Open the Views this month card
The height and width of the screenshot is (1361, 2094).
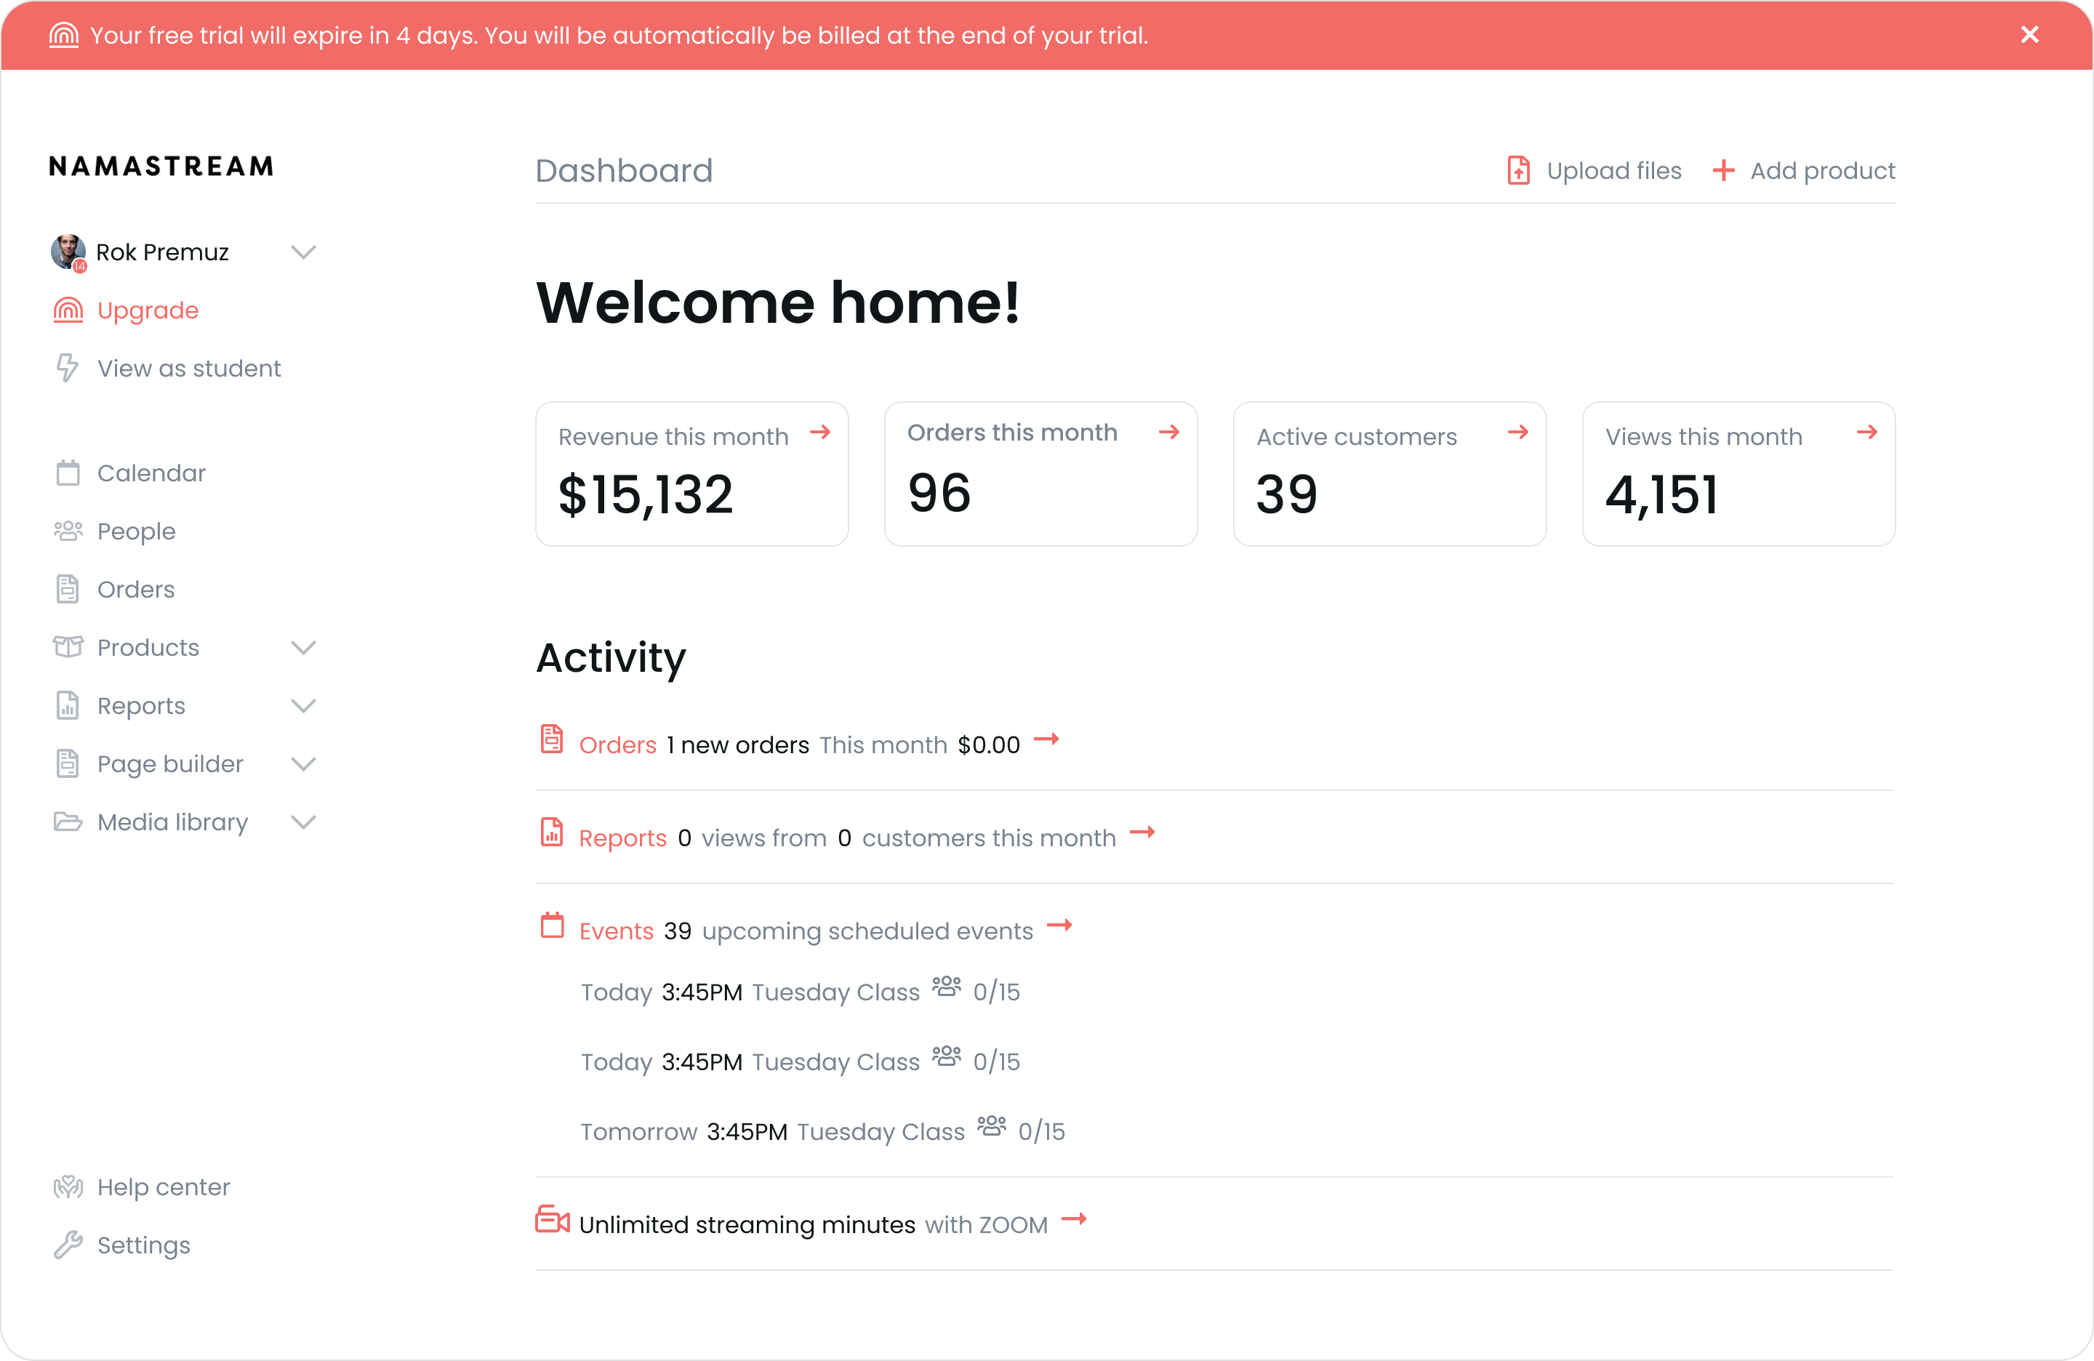pos(1738,473)
